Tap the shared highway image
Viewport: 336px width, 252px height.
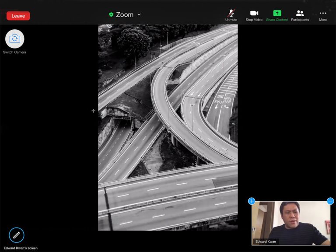(x=168, y=127)
